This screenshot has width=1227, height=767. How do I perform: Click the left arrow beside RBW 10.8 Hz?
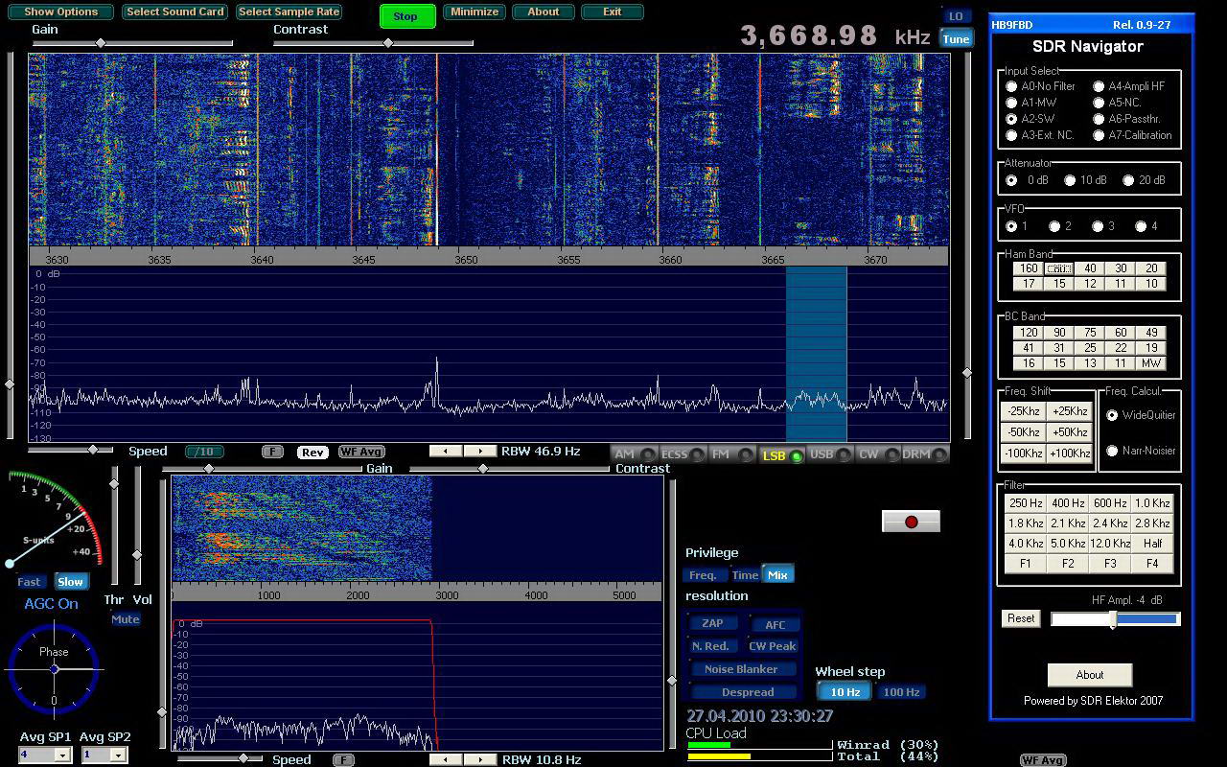(446, 759)
